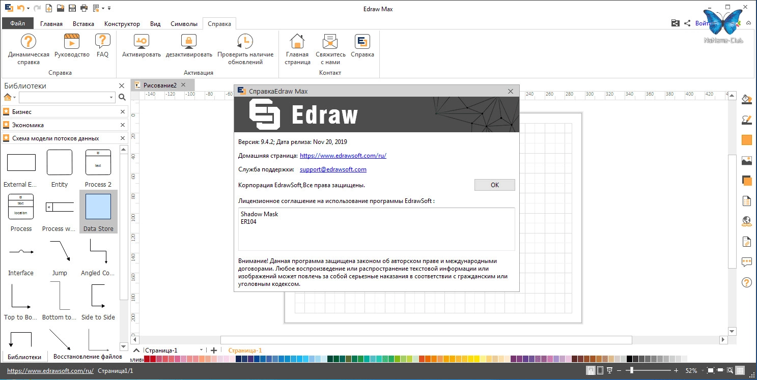This screenshot has height=380, width=757.
Task: Open the edrawsoft.com/ru homepage link in dialog
Action: tap(343, 156)
